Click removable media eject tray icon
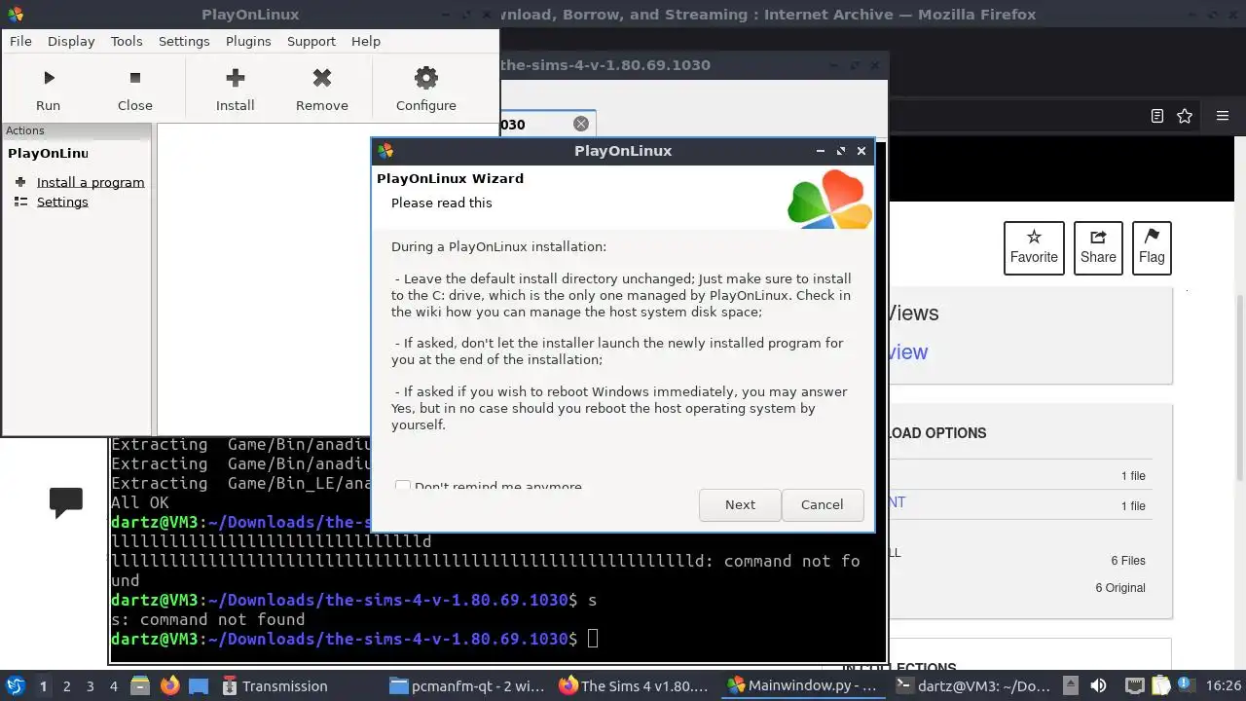This screenshot has height=701, width=1246. point(1071,686)
